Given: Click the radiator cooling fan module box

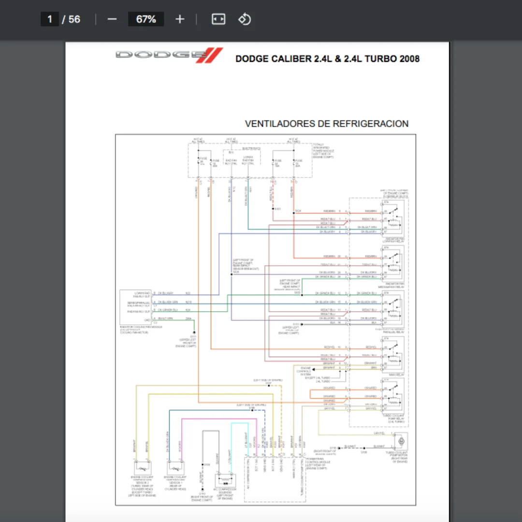Looking at the screenshot, I should click(x=136, y=307).
